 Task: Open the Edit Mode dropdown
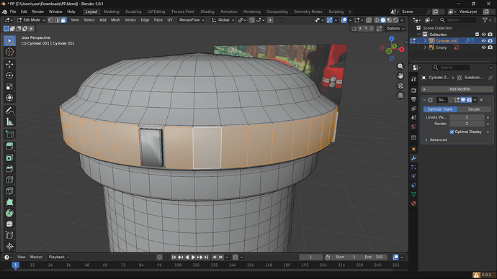31,20
